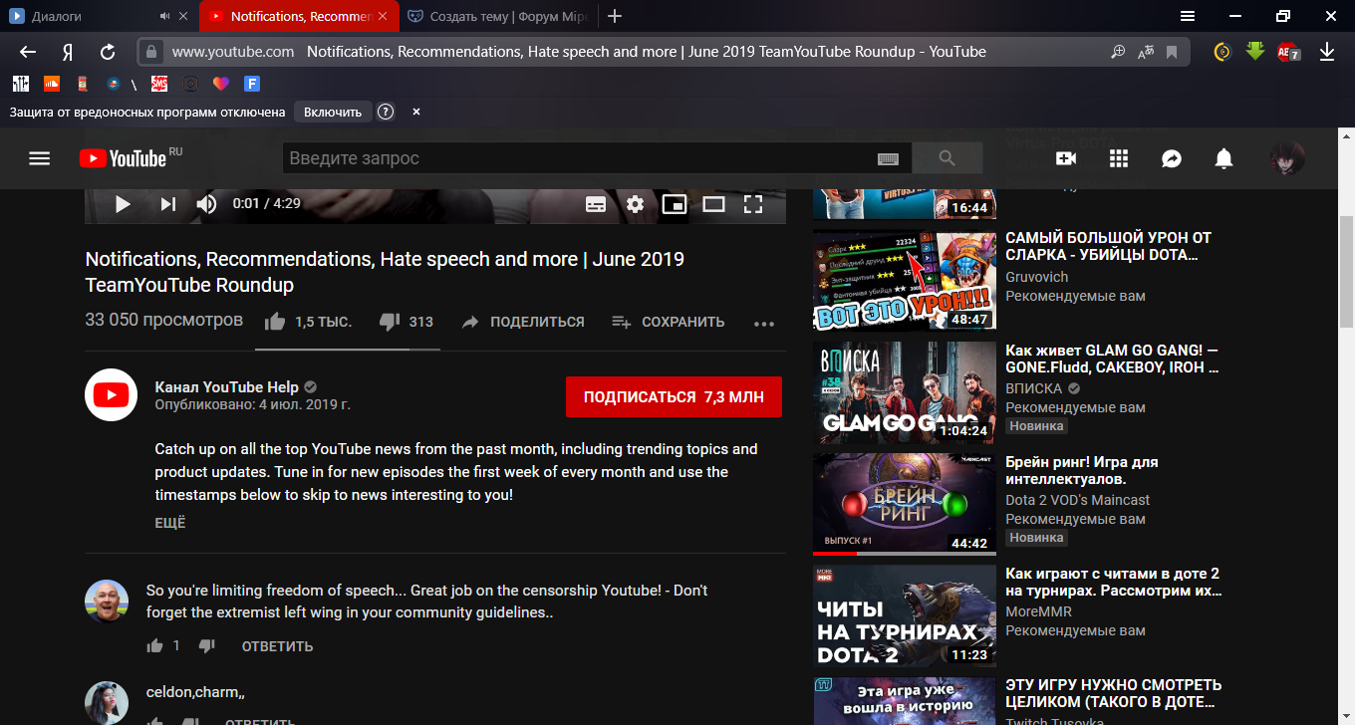Open the browser downloads panel
This screenshot has height=725, width=1355.
pyautogui.click(x=1327, y=52)
